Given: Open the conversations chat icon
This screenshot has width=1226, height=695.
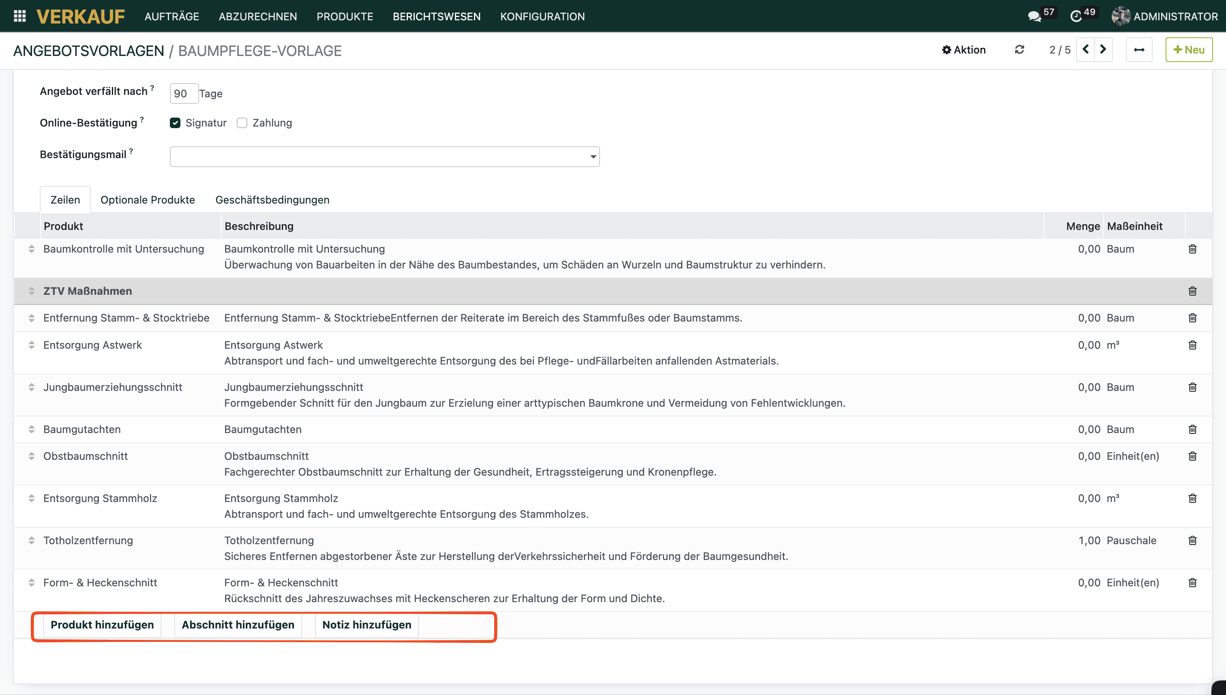Looking at the screenshot, I should 1034,17.
